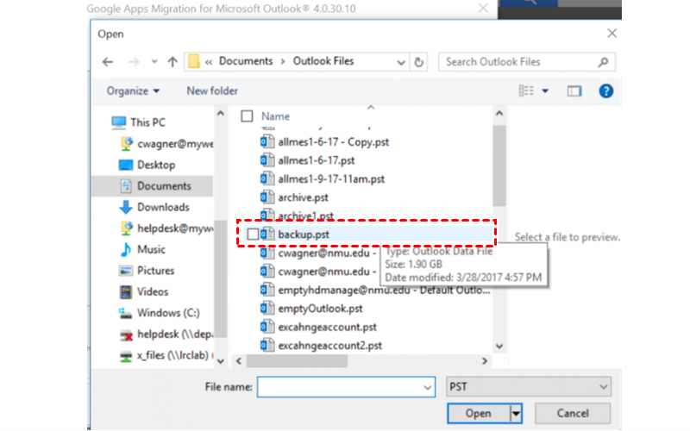This screenshot has height=431, width=690.
Task: Select the file allmes1-6-17 - Copy.pst
Action: click(x=334, y=142)
